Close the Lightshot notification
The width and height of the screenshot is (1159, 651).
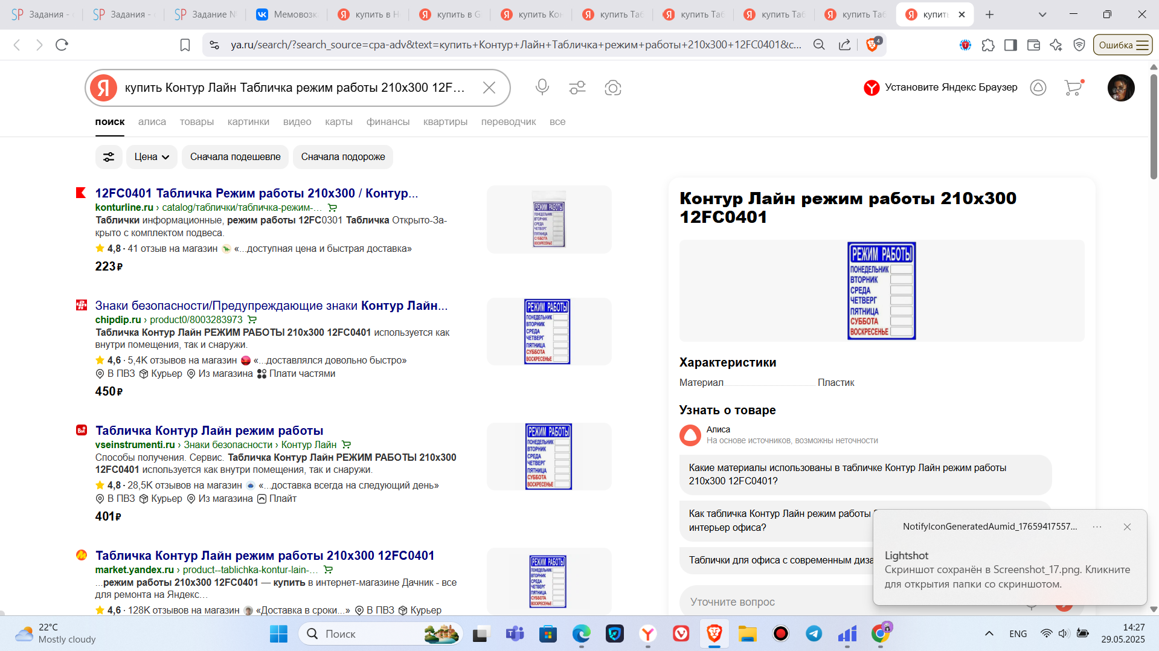(1127, 527)
